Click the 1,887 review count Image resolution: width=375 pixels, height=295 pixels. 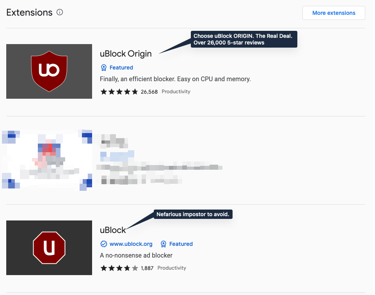tap(147, 268)
